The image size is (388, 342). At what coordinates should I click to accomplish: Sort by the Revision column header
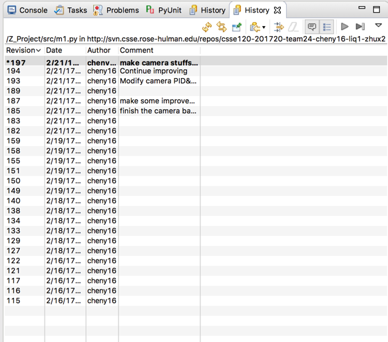click(x=24, y=50)
